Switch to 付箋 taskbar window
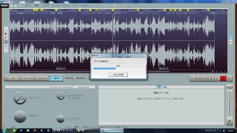 point(87,130)
